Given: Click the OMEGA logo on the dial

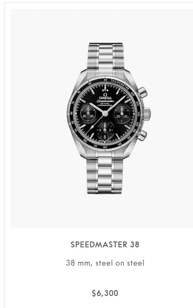Looking at the screenshot, I should (105, 96).
